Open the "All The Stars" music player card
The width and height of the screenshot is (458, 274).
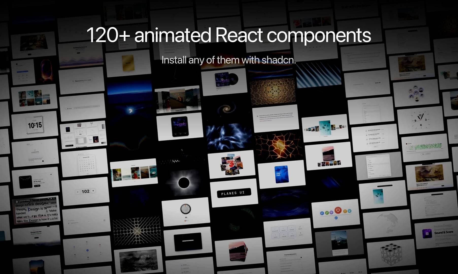[x=36, y=181]
